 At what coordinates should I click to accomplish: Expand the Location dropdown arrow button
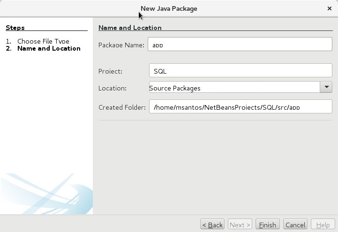326,88
